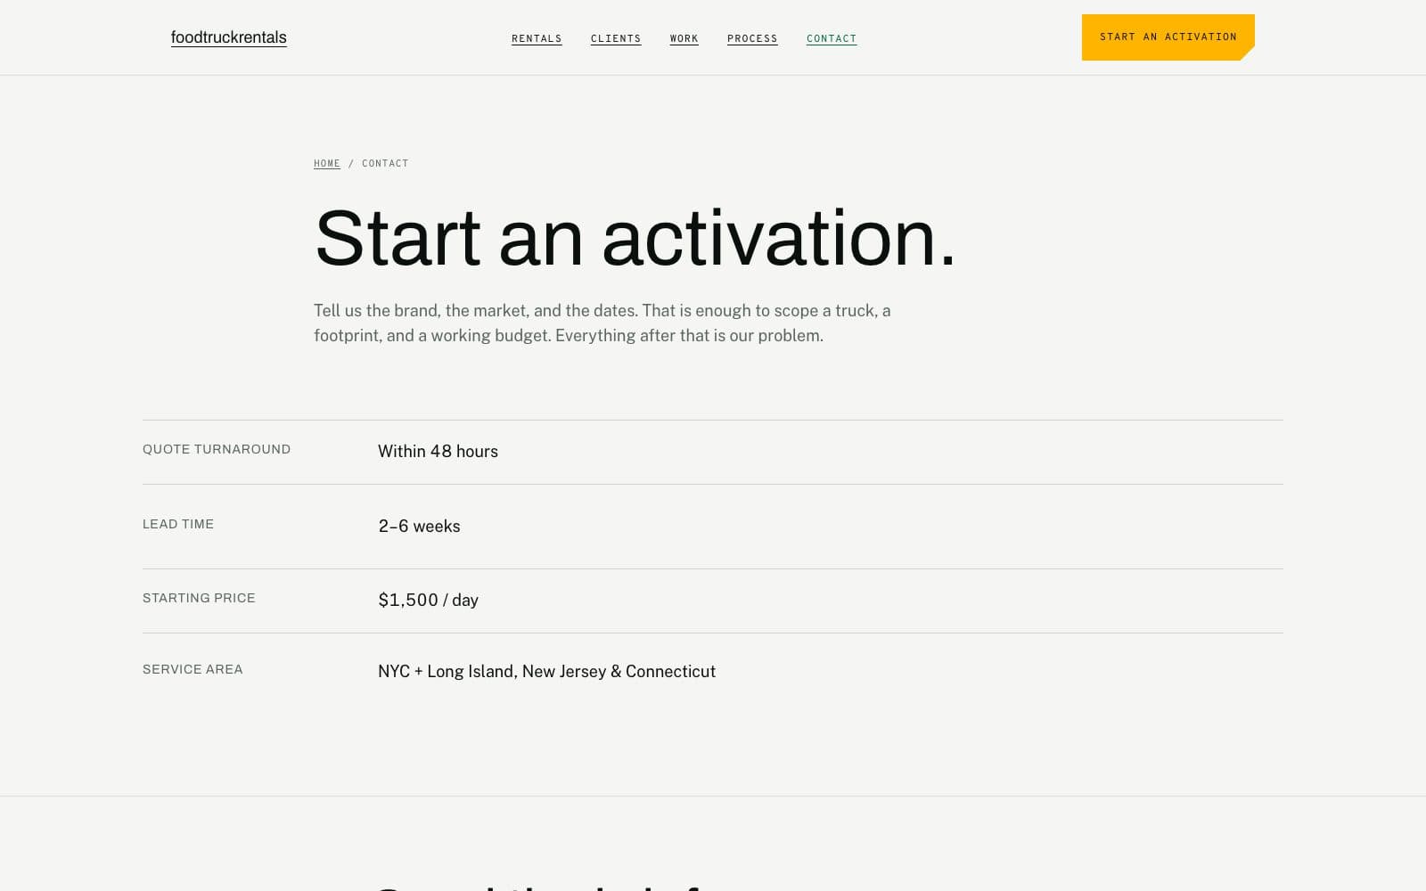Click the foodtruckrentals logo link

[x=229, y=37]
